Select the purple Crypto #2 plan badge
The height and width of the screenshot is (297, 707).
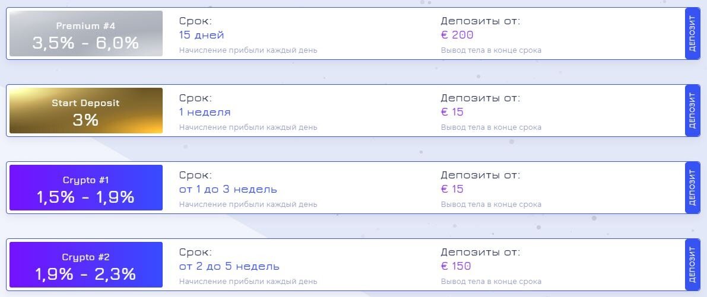[x=86, y=265]
